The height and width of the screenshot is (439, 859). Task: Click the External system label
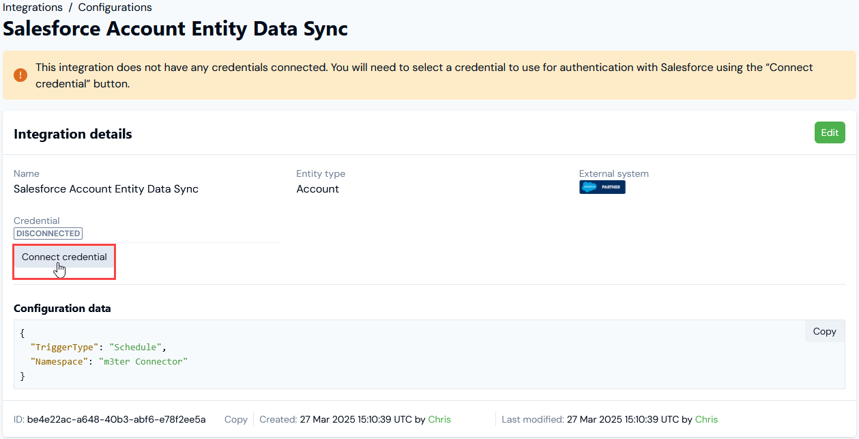tap(614, 173)
